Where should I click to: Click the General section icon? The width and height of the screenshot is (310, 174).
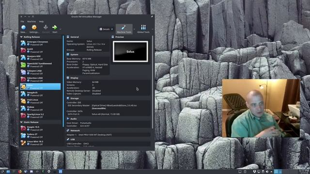point(68,37)
